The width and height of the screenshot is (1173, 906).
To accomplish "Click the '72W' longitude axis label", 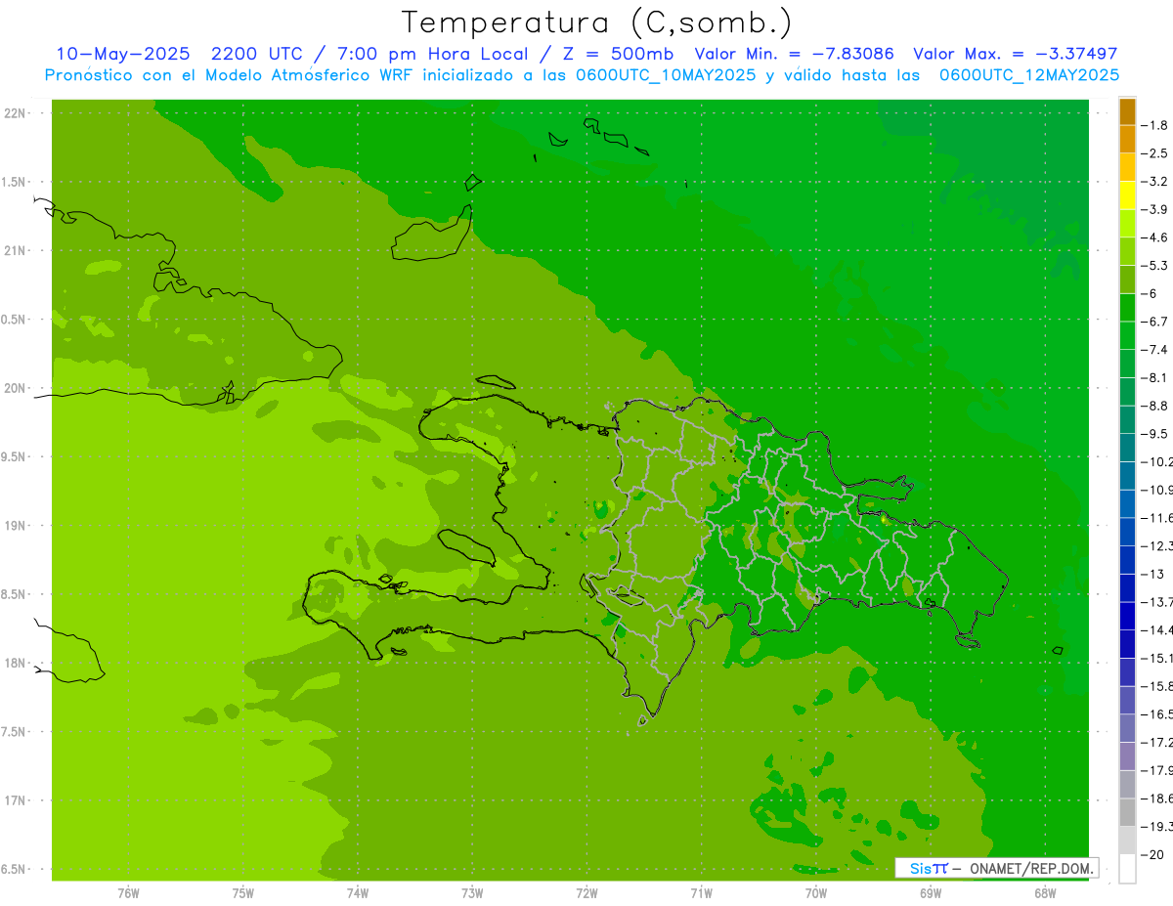I will pyautogui.click(x=586, y=892).
